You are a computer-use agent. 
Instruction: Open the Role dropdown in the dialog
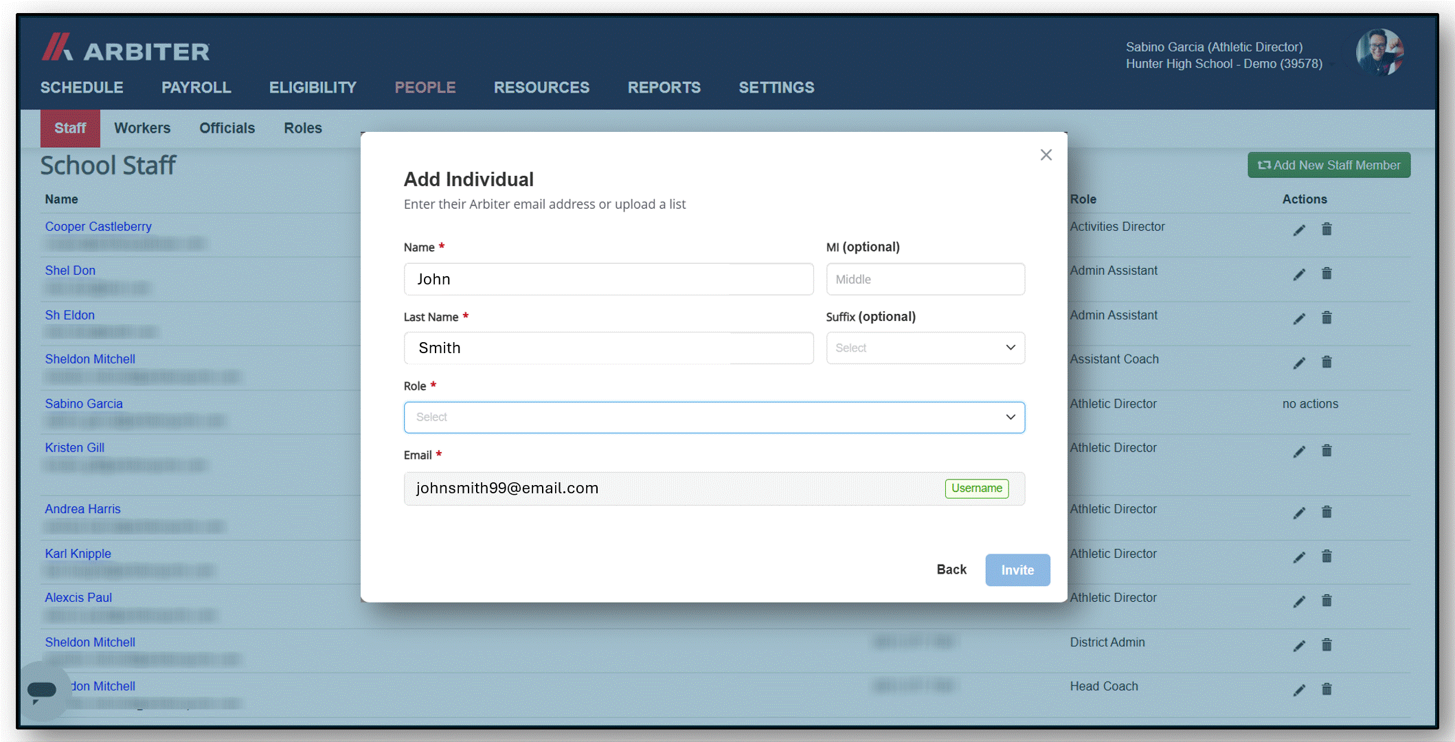coord(714,418)
